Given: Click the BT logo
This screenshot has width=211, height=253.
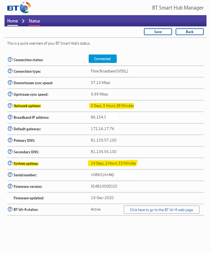Looking at the screenshot, I should pos(19,8).
